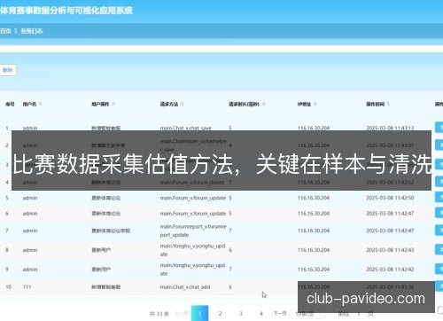
Task: Click the time 2025-03-08 11:42:42
Action: 390,270
